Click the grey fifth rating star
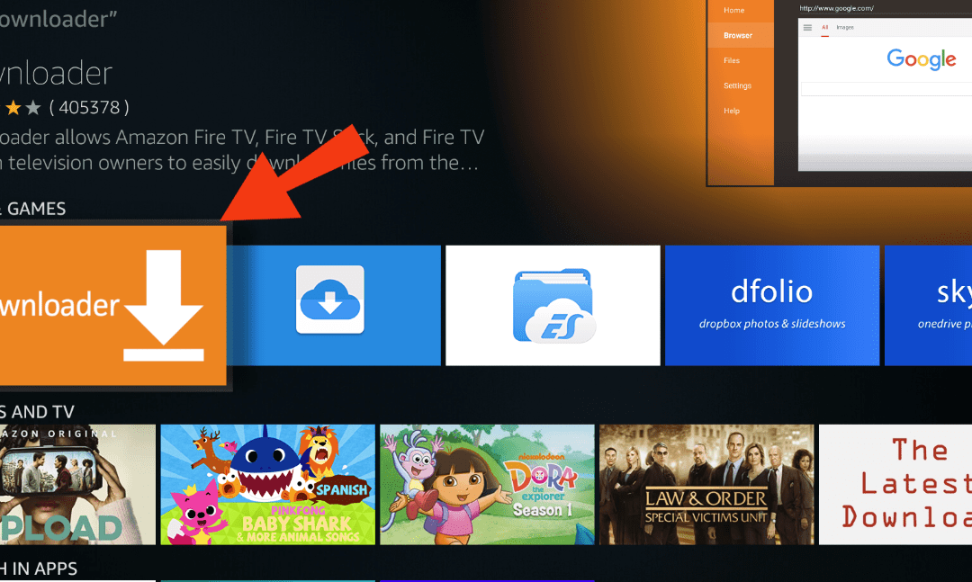This screenshot has height=582, width=972. click(x=33, y=108)
